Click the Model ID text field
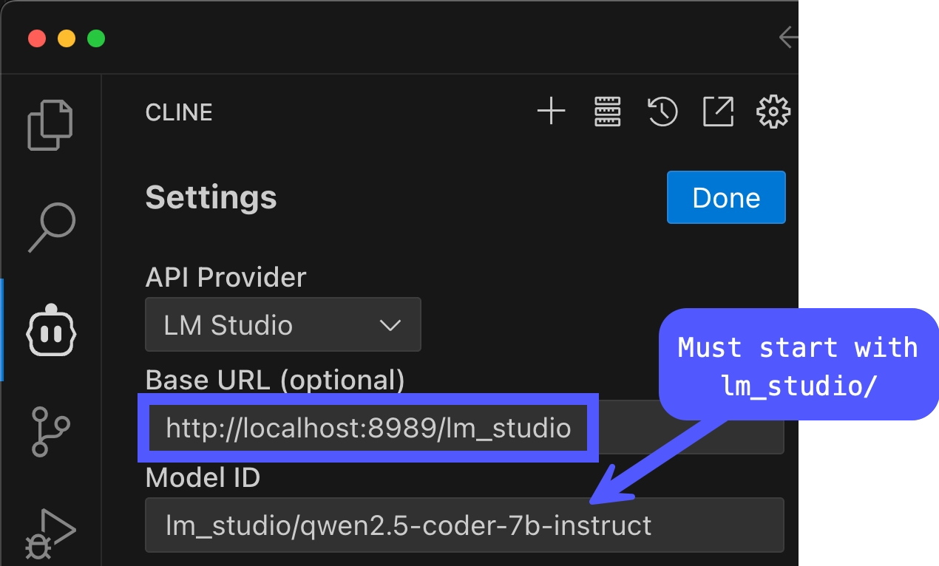The height and width of the screenshot is (566, 939). 464,525
